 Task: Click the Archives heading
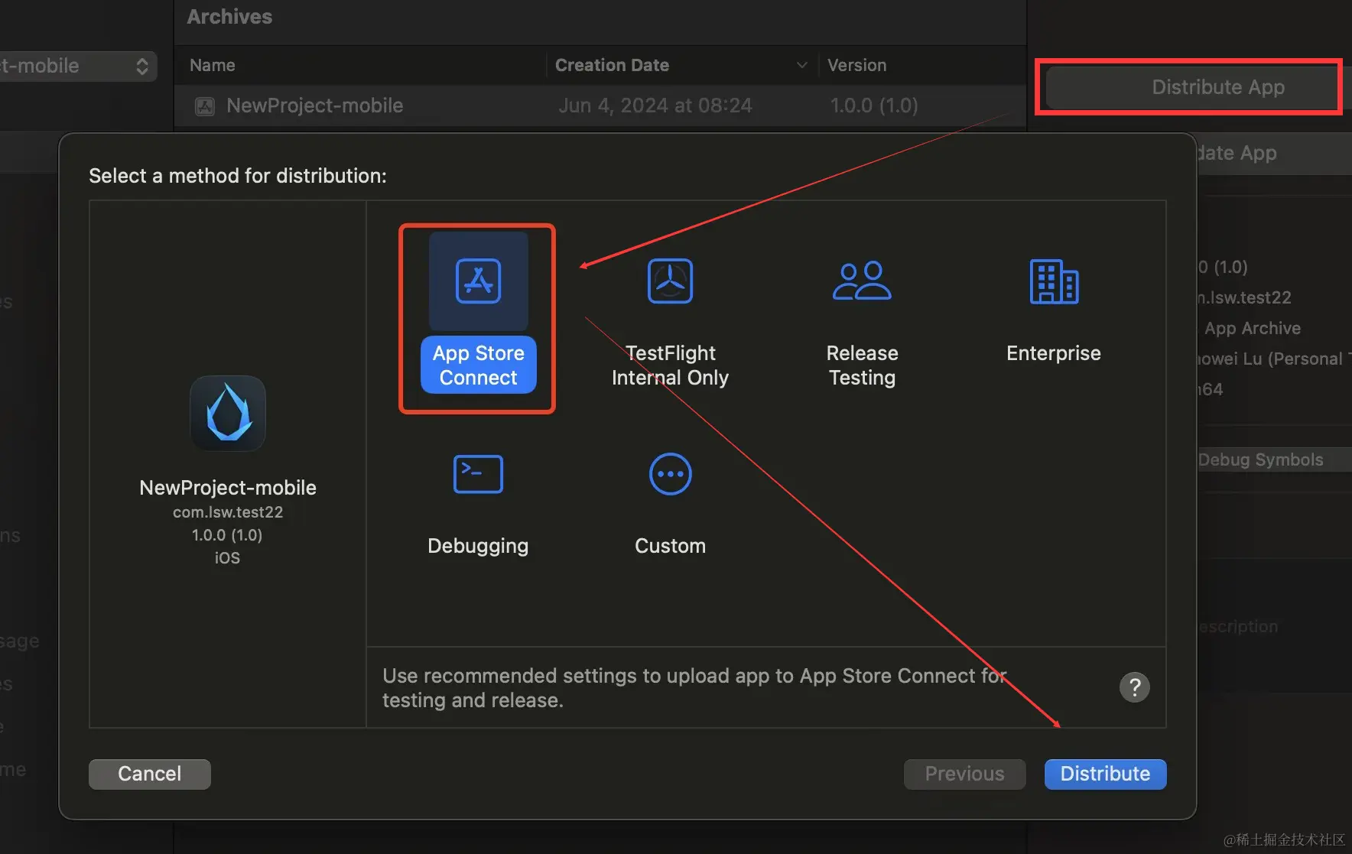tap(229, 17)
